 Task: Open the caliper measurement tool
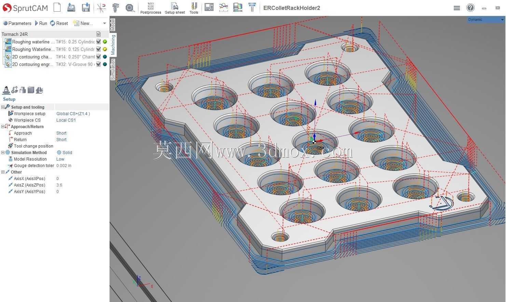pyautogui.click(x=115, y=8)
